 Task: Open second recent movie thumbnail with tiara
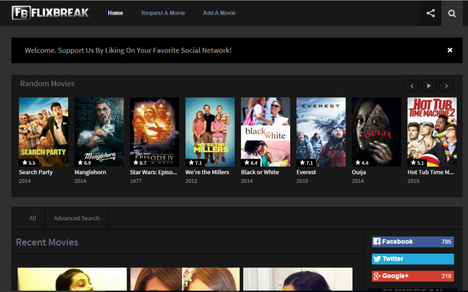185,279
